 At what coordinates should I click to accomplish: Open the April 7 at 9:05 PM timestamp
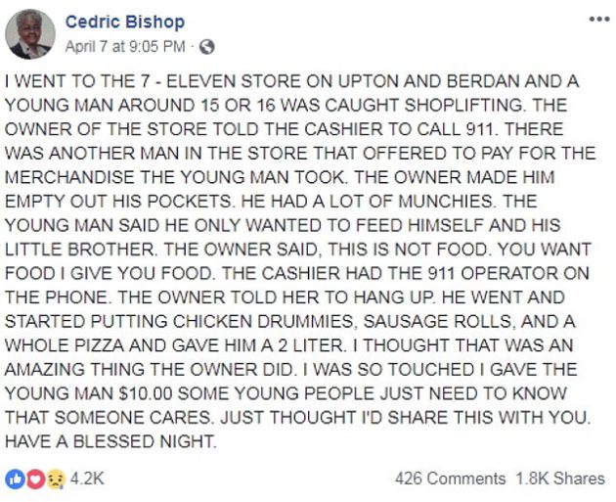coord(125,46)
